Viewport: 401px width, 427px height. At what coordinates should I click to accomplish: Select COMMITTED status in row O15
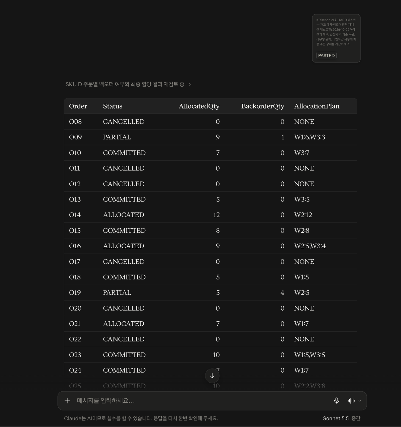click(x=124, y=231)
